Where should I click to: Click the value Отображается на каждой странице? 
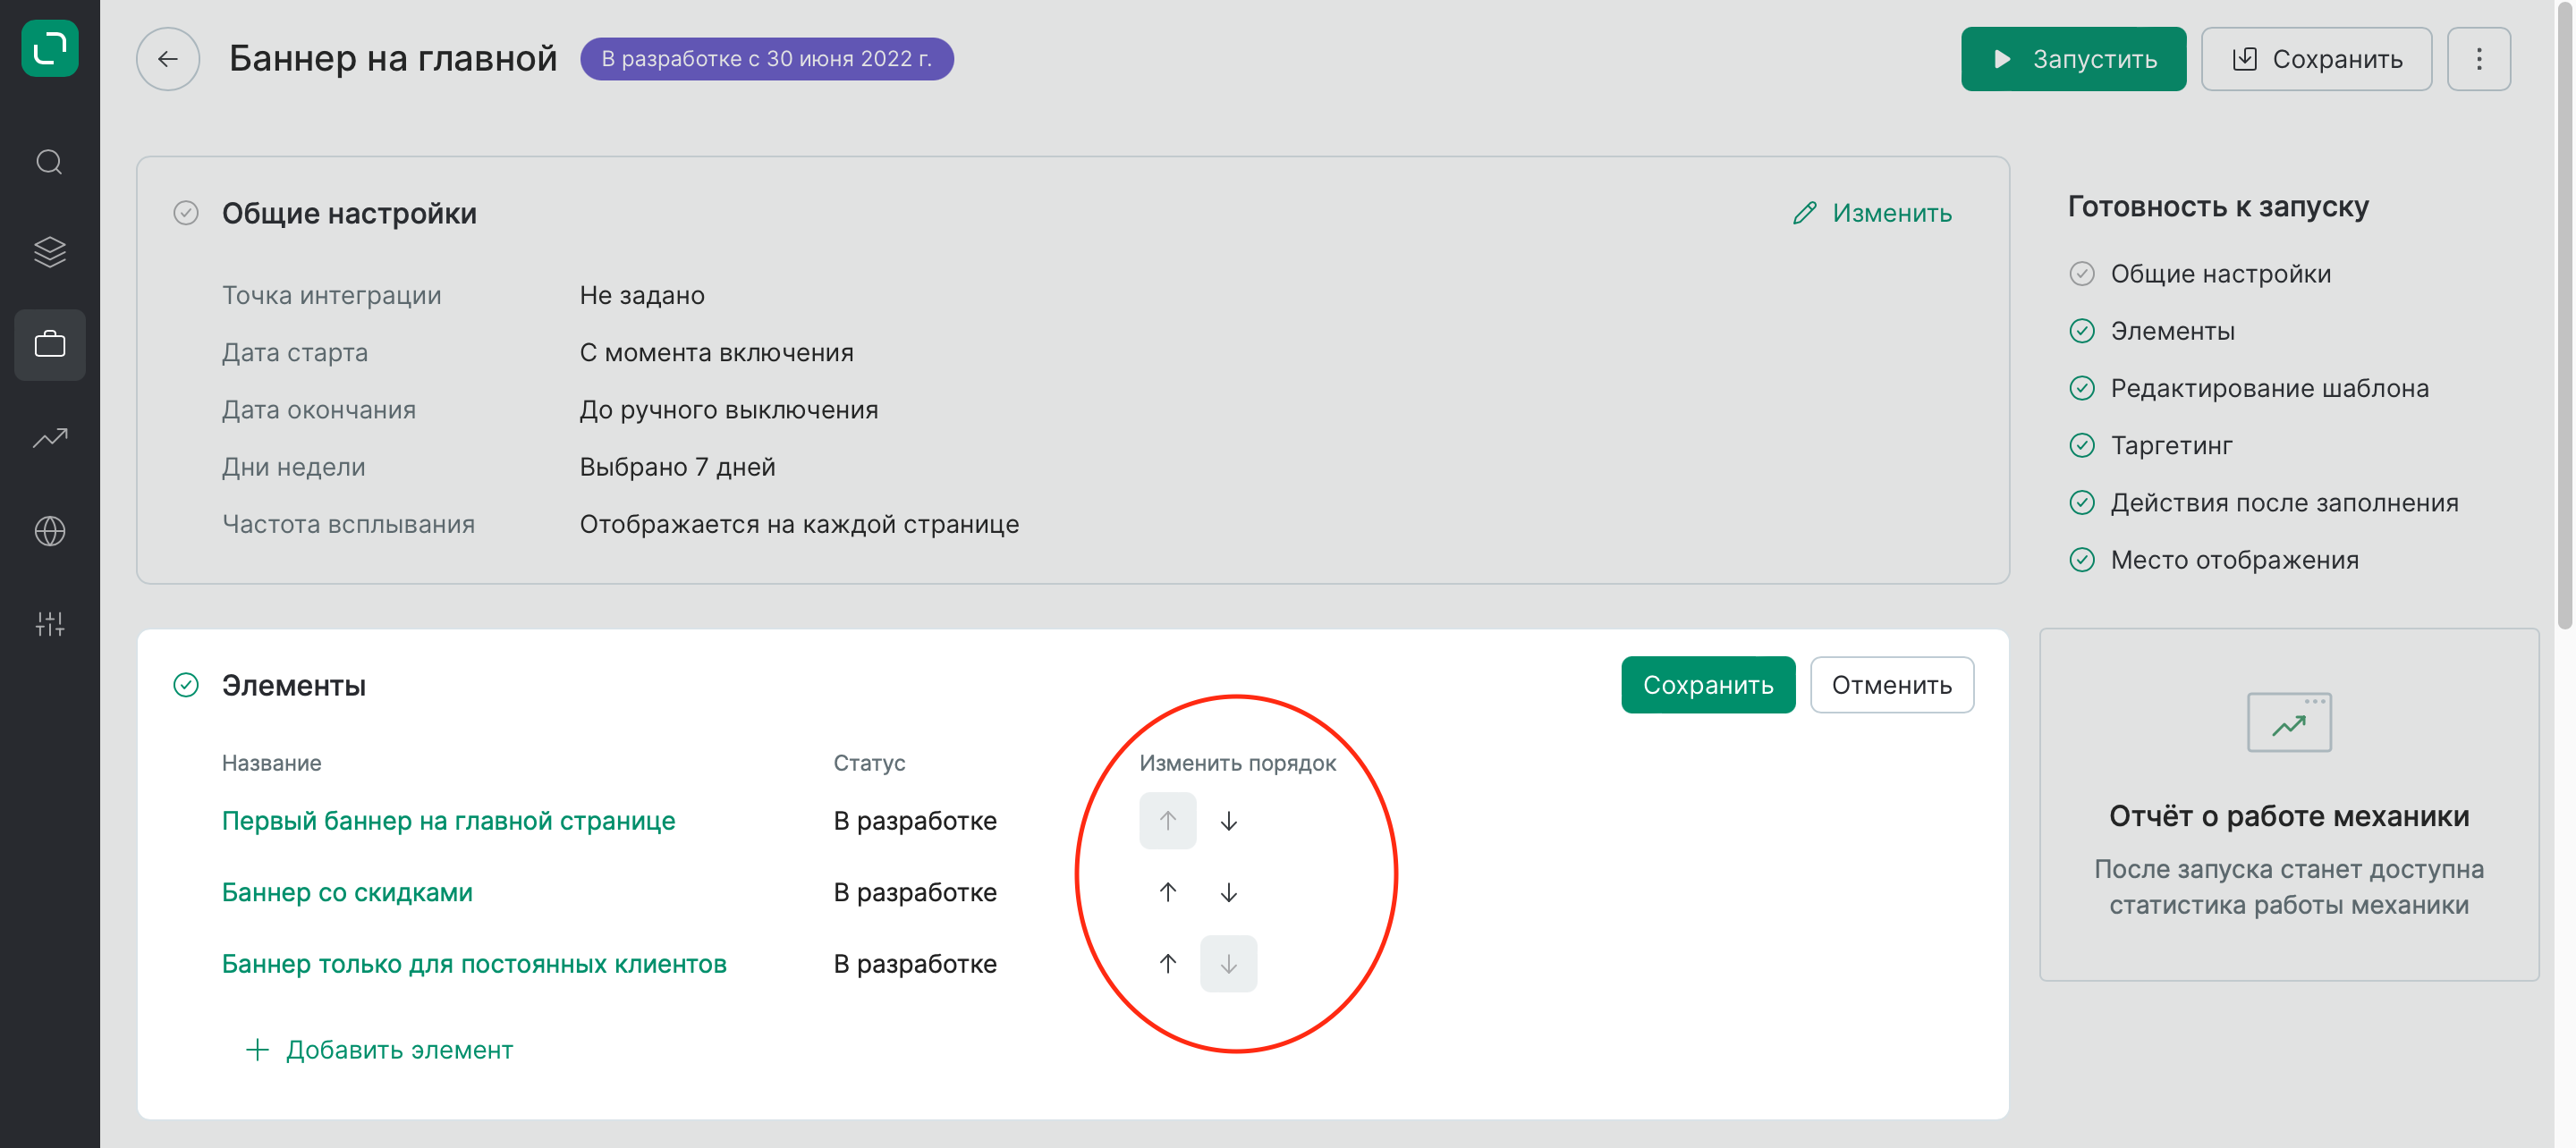click(800, 524)
